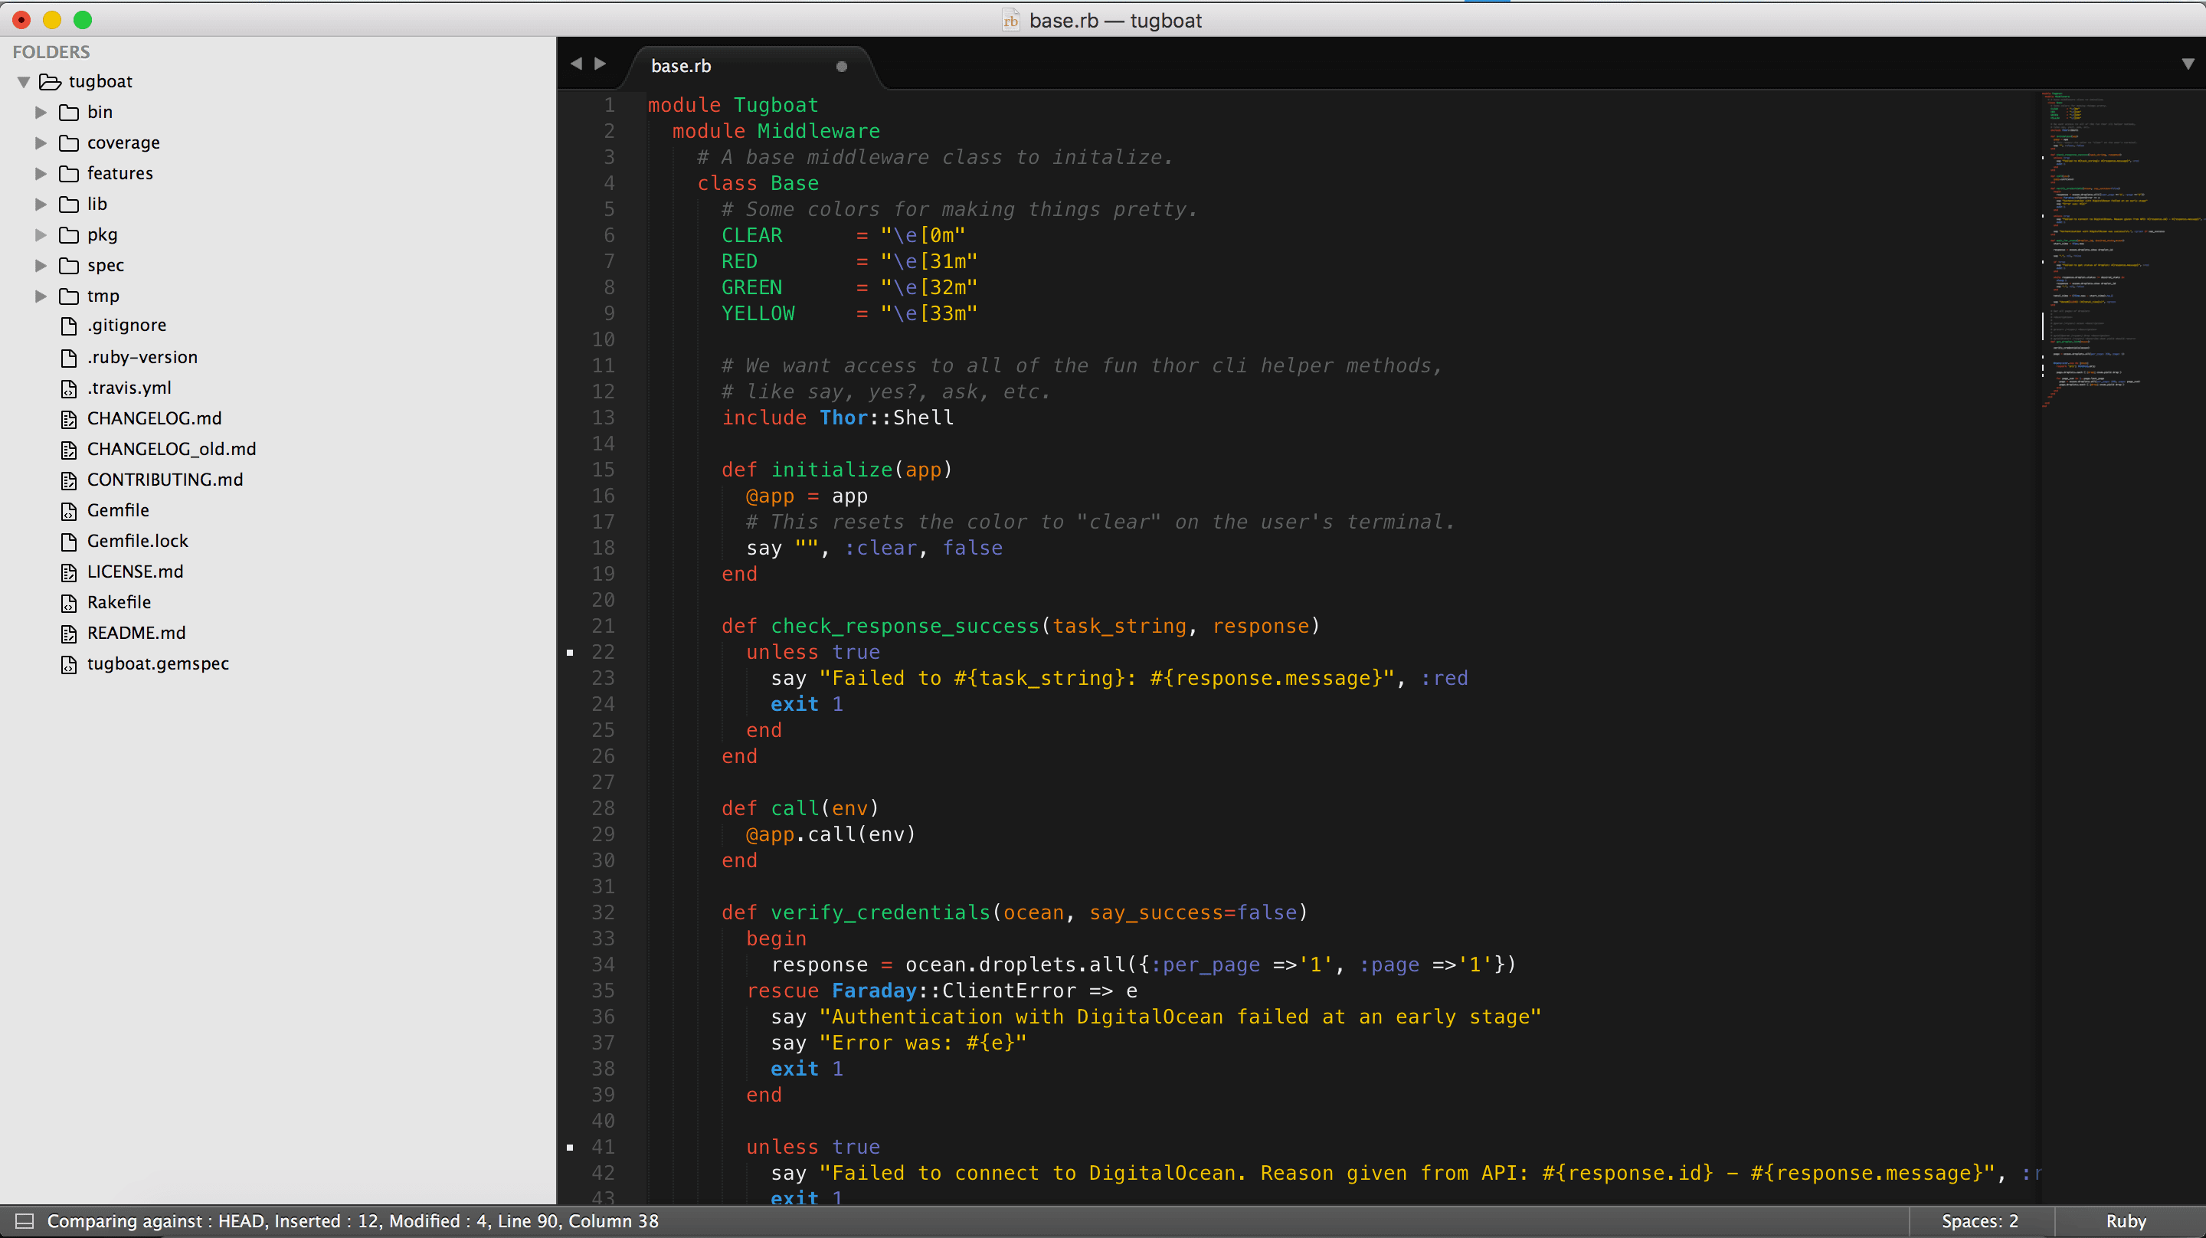Select the Rakefile in the folder list

pos(119,601)
